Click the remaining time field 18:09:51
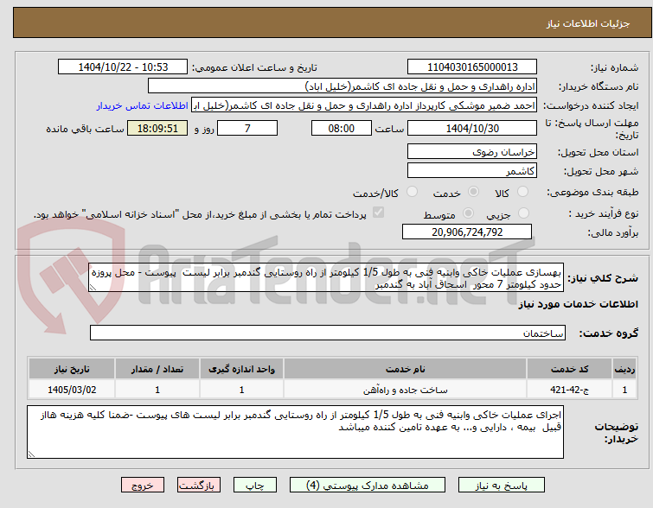 157,128
